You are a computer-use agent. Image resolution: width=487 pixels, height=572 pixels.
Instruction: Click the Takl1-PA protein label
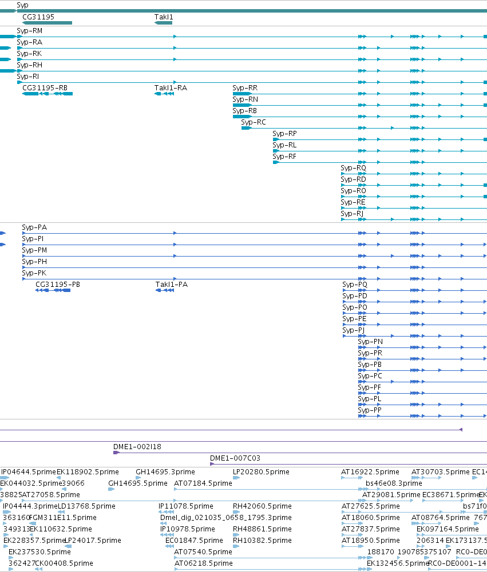coord(172,285)
